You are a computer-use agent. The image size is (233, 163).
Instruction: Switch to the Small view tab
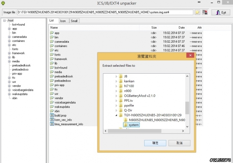[x=74, y=21]
